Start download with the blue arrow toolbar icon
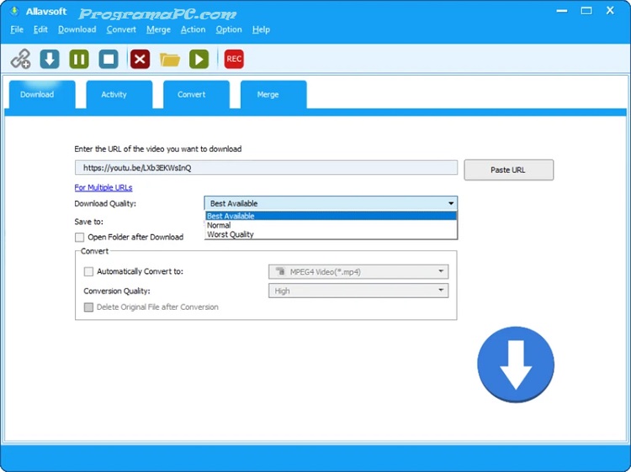631x472 pixels. coord(50,59)
